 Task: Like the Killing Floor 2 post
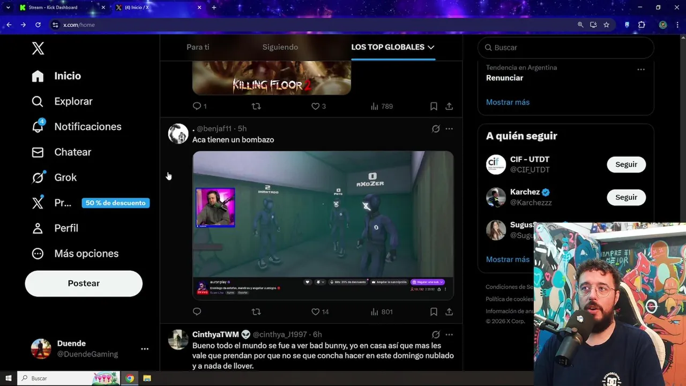(315, 106)
